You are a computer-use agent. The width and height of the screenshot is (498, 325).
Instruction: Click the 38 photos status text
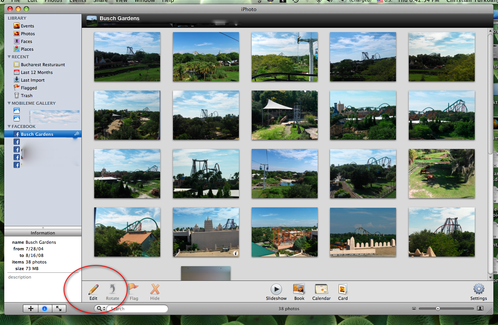tap(289, 309)
